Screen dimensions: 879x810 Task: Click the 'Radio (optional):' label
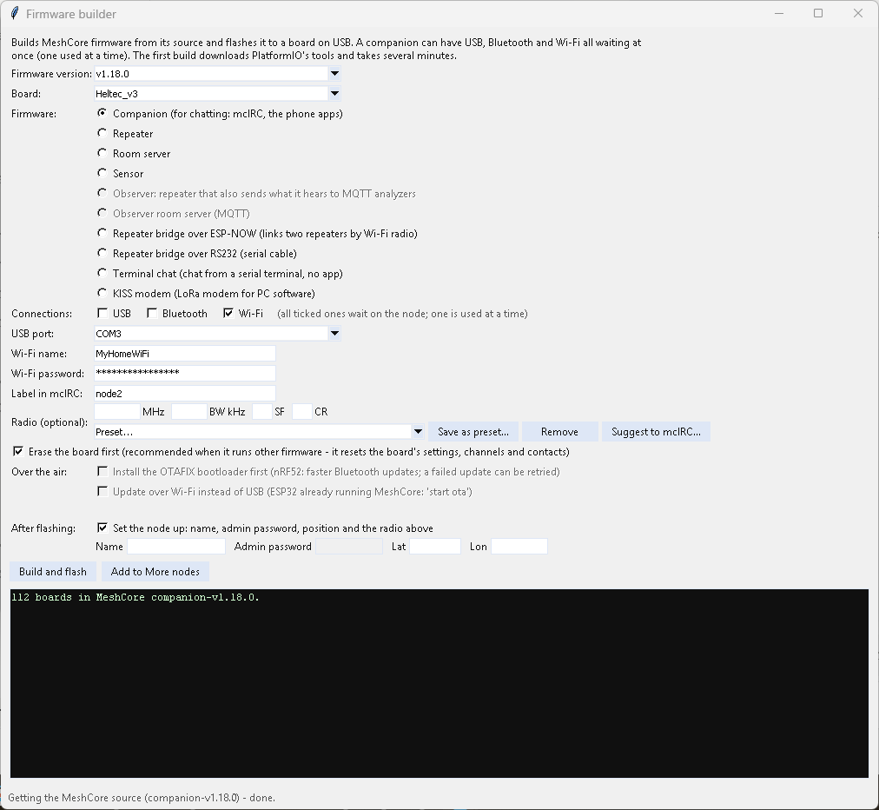tap(50, 422)
